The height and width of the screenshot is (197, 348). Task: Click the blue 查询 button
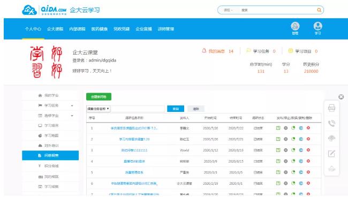[176, 109]
